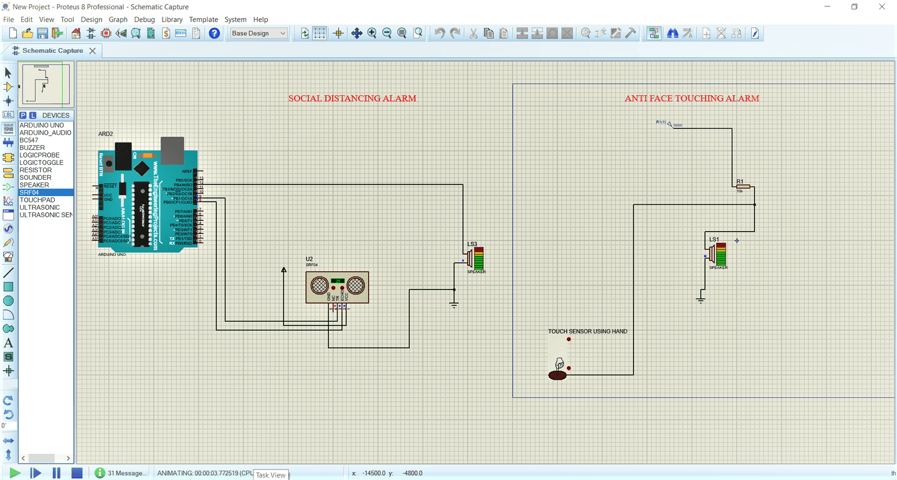897x480 pixels.
Task: Choose the Component Mode tool
Action: [x=9, y=87]
